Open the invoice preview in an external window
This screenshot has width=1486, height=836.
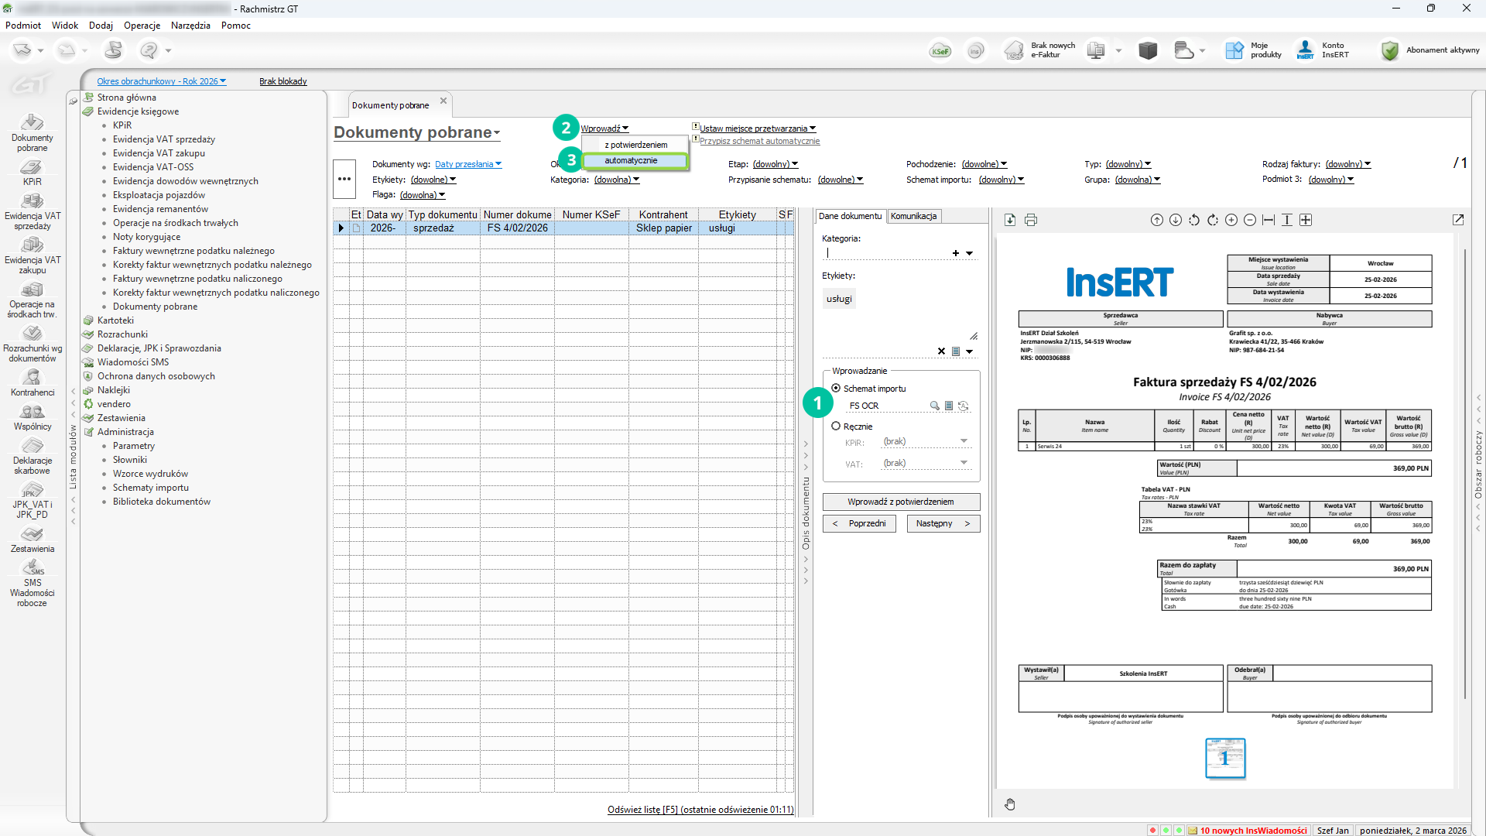pyautogui.click(x=1458, y=220)
